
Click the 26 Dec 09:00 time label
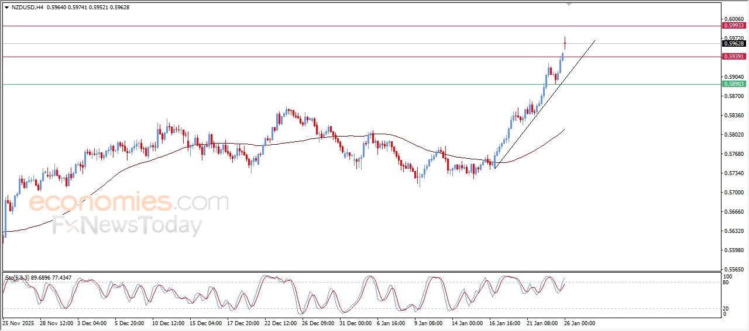[319, 322]
